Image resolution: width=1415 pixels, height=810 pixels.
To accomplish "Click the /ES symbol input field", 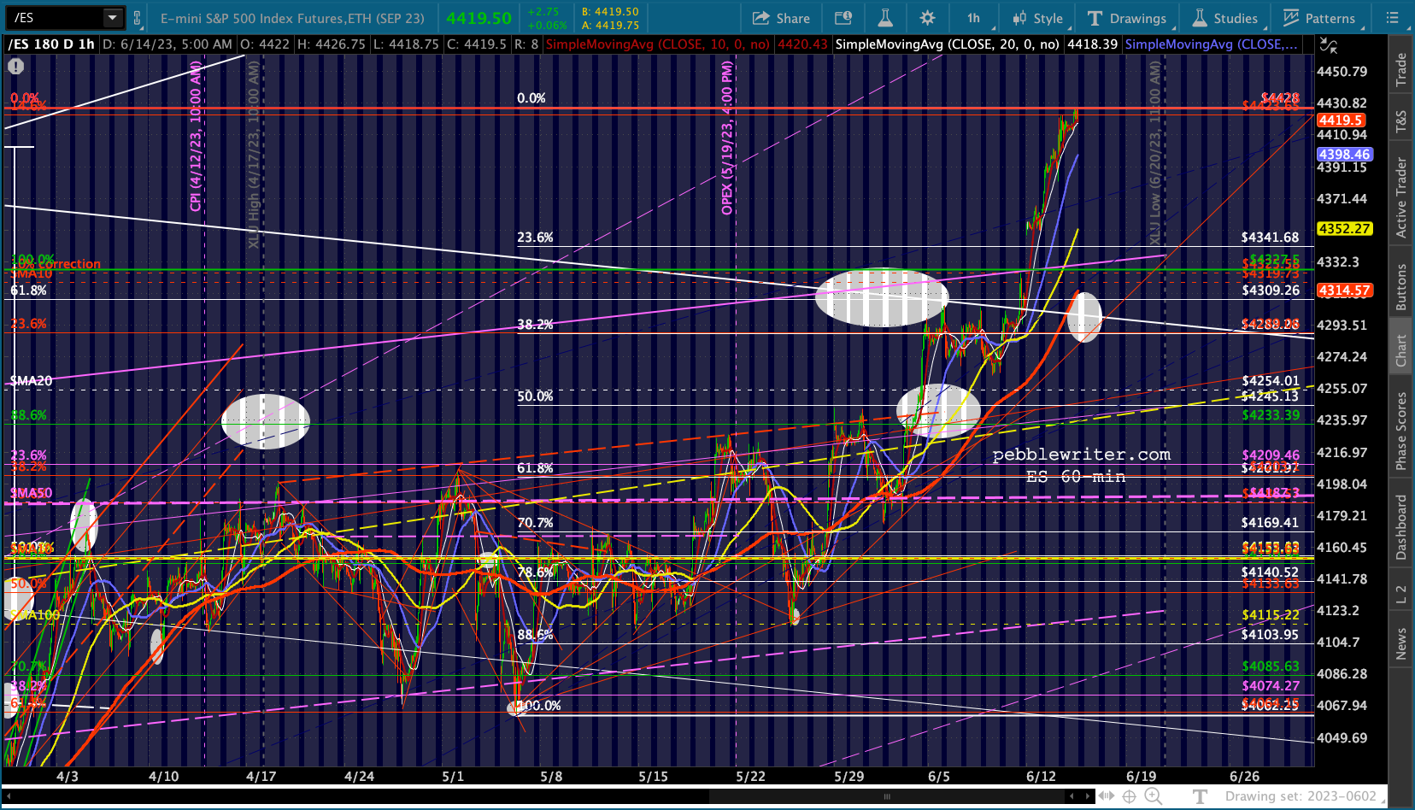I will click(x=56, y=17).
